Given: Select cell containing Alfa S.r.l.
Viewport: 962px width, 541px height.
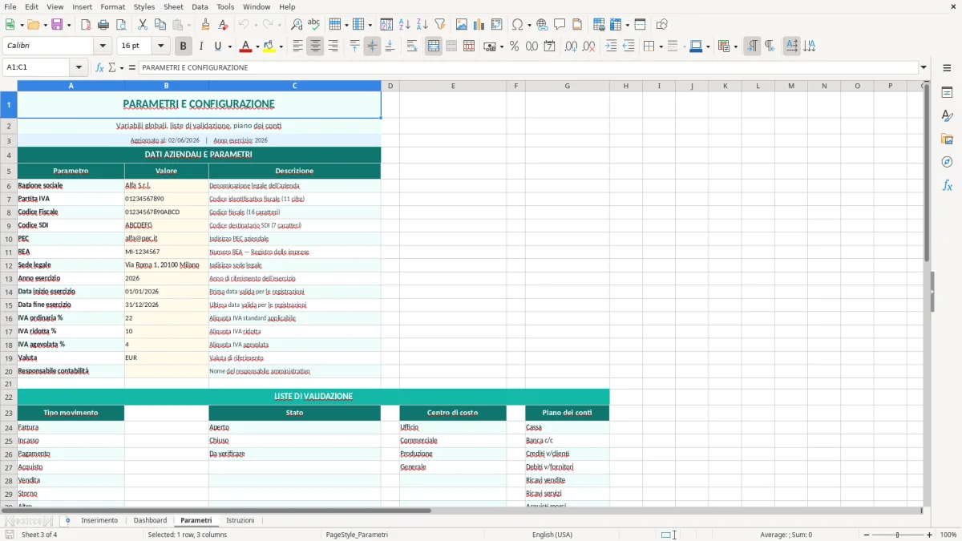Looking at the screenshot, I should 166,185.
